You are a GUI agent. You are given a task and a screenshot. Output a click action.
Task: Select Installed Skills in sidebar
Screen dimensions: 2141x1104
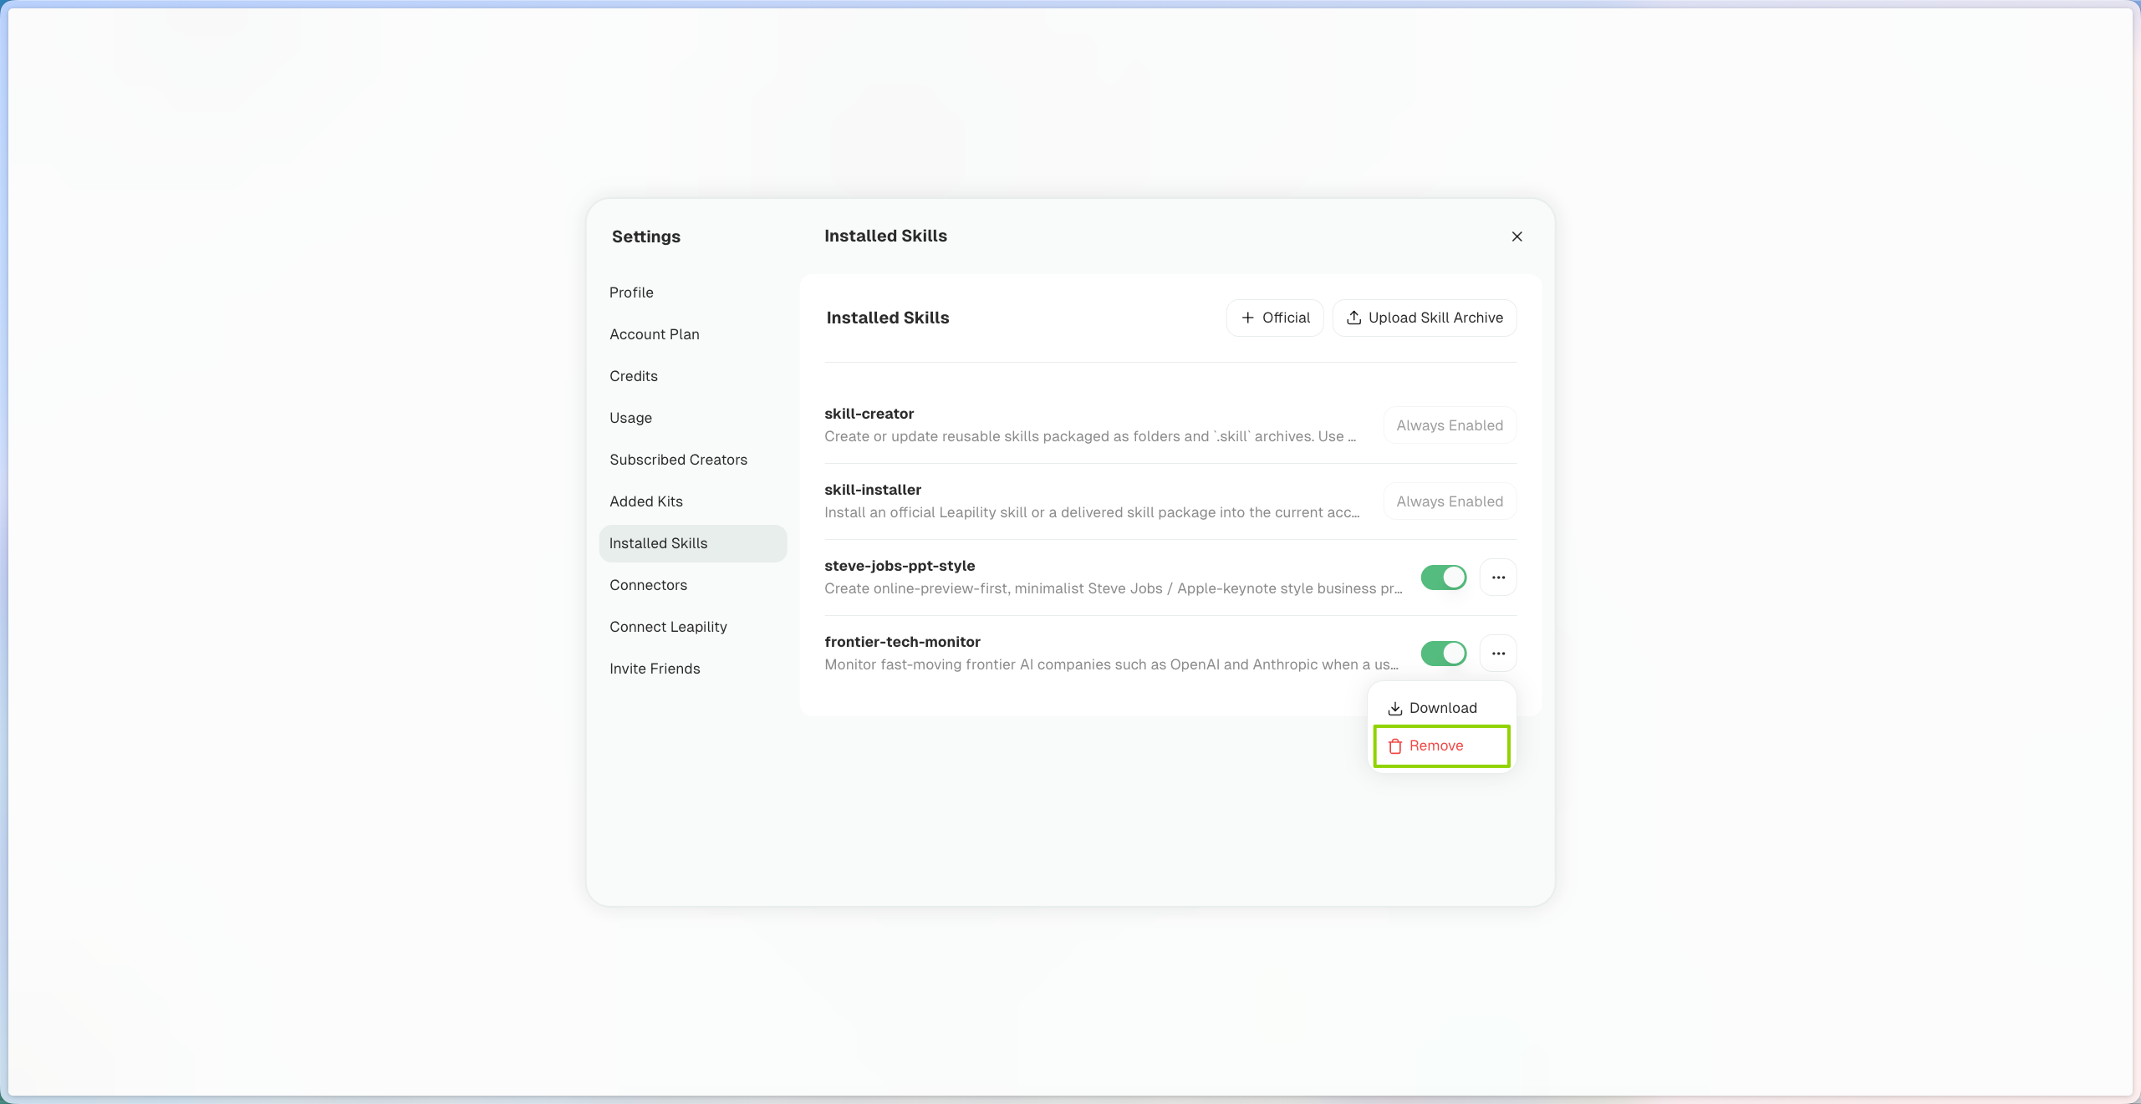693,543
